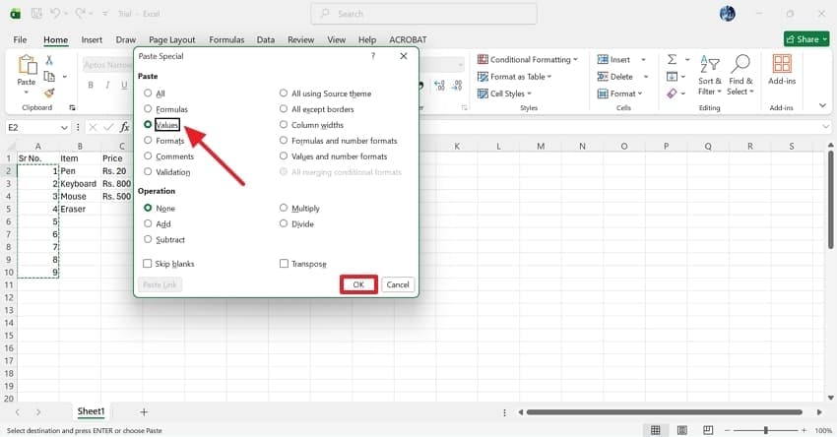Open the user account avatar
Image resolution: width=837 pixels, height=437 pixels.
(x=727, y=14)
